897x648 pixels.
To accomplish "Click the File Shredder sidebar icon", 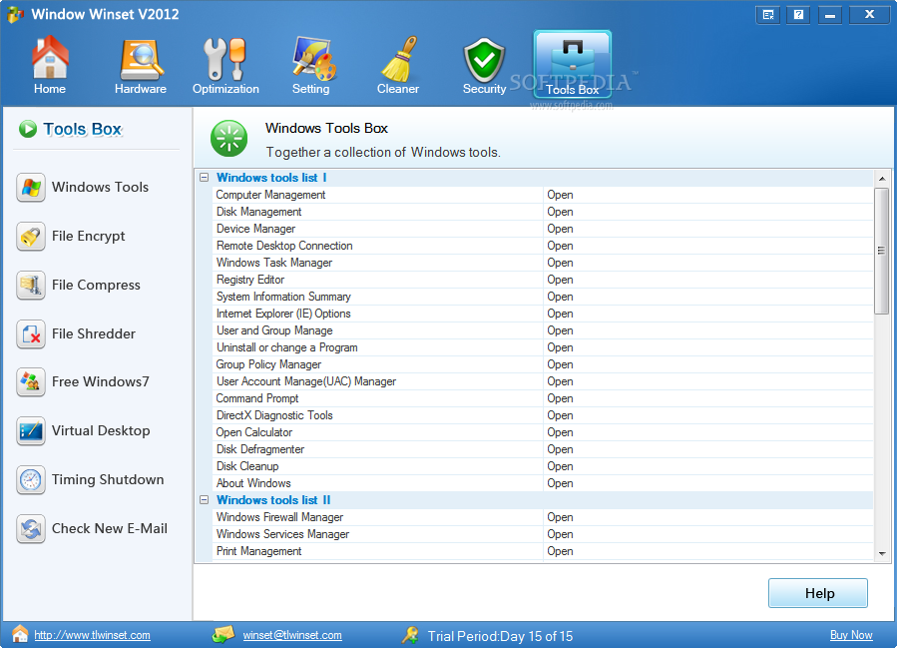I will tap(31, 333).
